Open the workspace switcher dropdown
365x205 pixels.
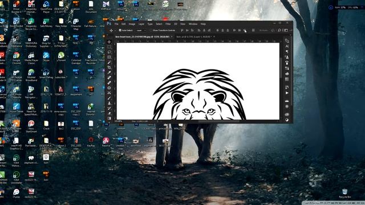click(286, 30)
